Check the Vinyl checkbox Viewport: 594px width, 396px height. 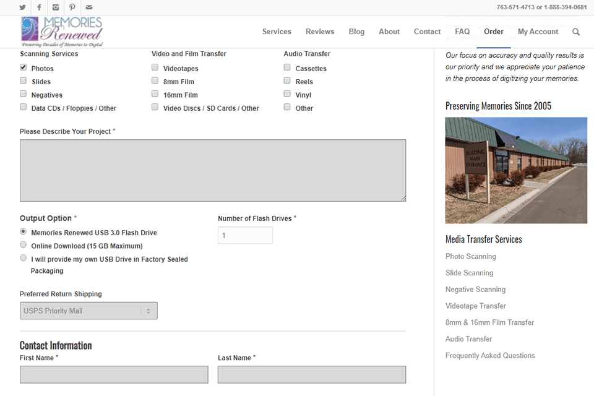[x=287, y=94]
